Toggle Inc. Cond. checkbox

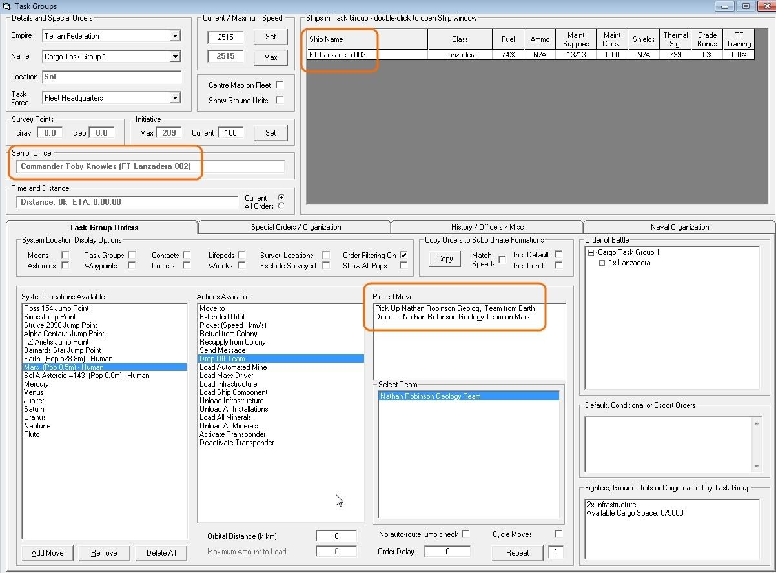click(x=558, y=265)
